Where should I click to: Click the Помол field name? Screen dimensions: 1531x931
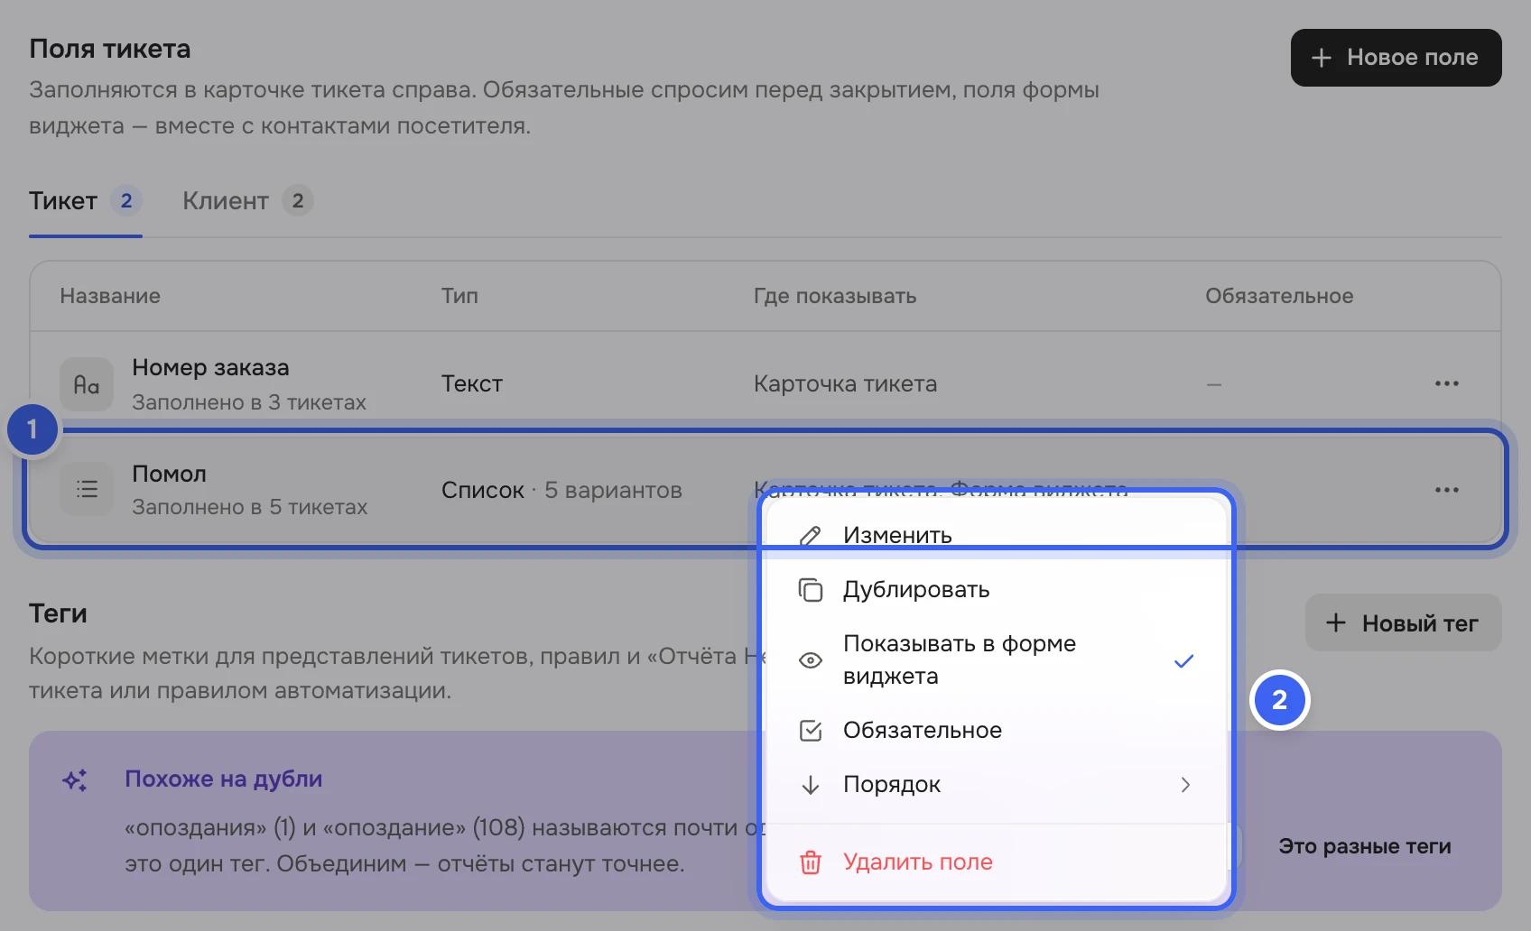click(x=169, y=474)
